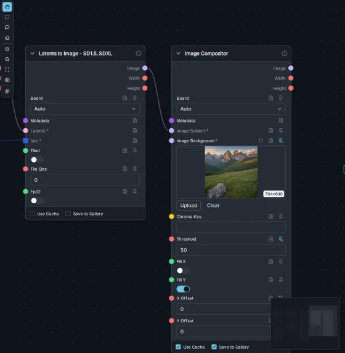
Task: Open info for Image Compositor node
Action: tap(285, 54)
